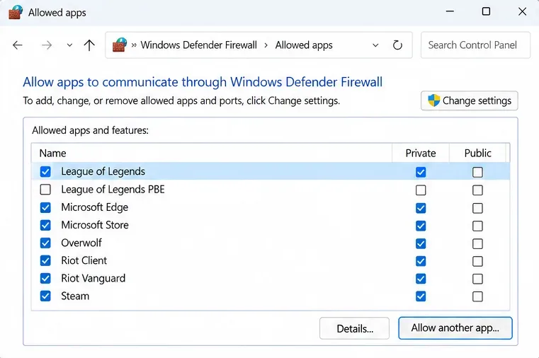
Task: Toggle Private for Riot Vanguard
Action: (x=421, y=279)
